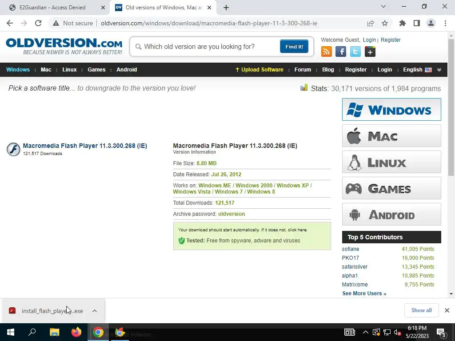Click the large Linux platform button
The image size is (455, 341).
click(391, 162)
